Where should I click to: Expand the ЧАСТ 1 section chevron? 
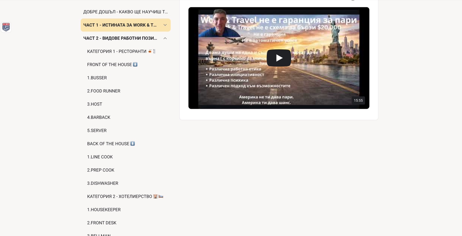(165, 25)
